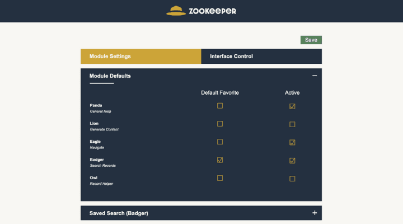Image resolution: width=403 pixels, height=224 pixels.
Task: Click the Navigate description text
Action: (97, 147)
